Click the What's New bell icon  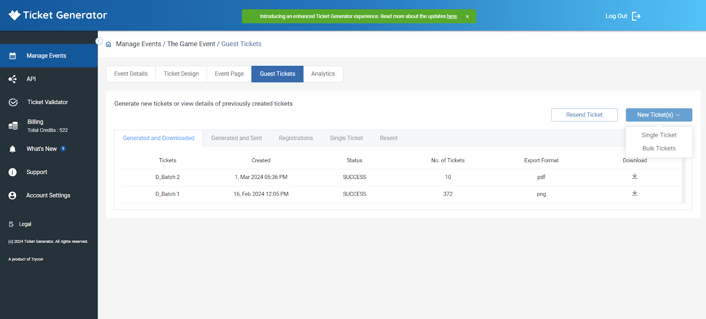(12, 149)
